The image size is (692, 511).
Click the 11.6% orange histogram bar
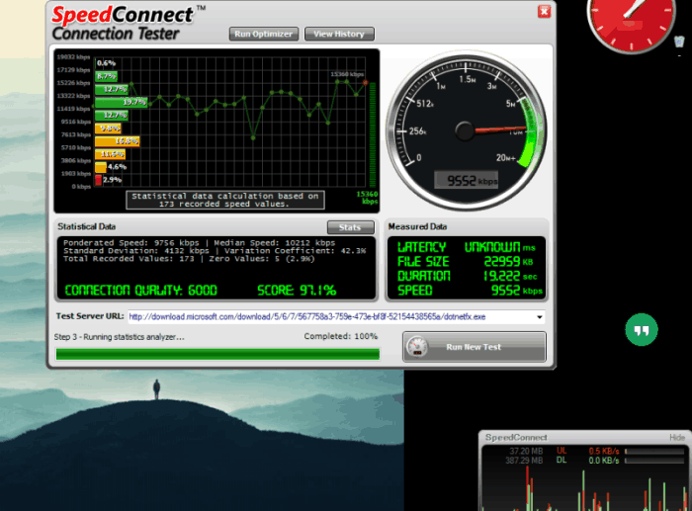pyautogui.click(x=110, y=154)
